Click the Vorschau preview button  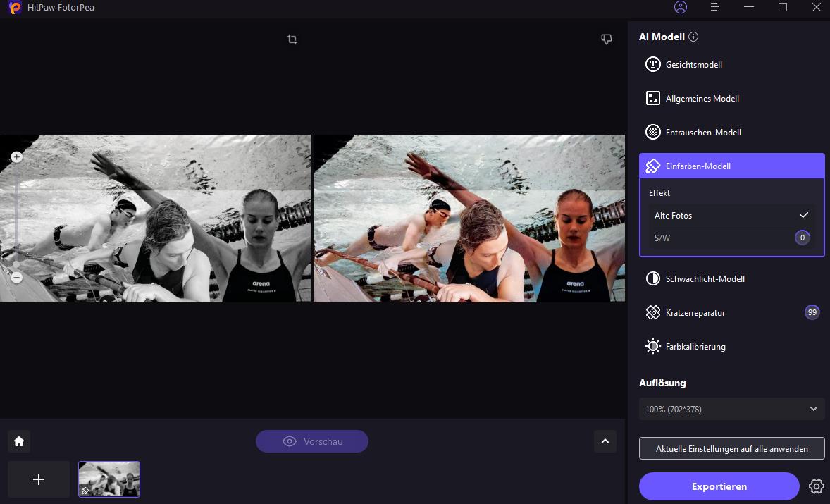[312, 441]
